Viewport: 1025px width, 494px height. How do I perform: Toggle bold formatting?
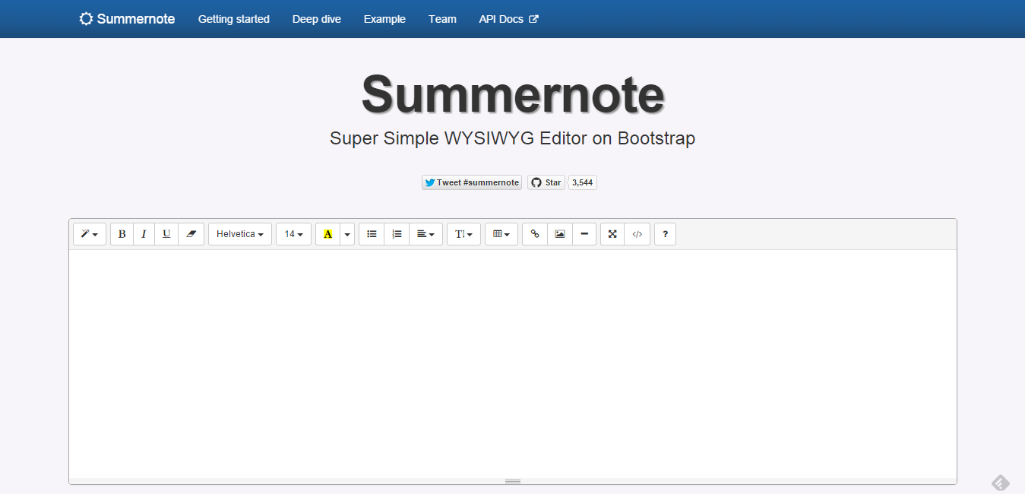coord(122,234)
